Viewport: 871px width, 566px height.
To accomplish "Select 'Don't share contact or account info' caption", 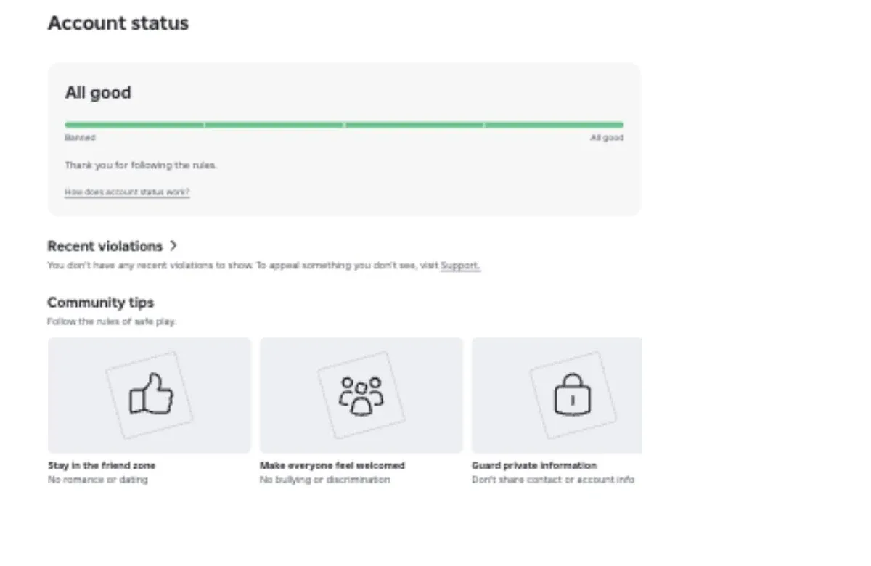I will point(553,480).
